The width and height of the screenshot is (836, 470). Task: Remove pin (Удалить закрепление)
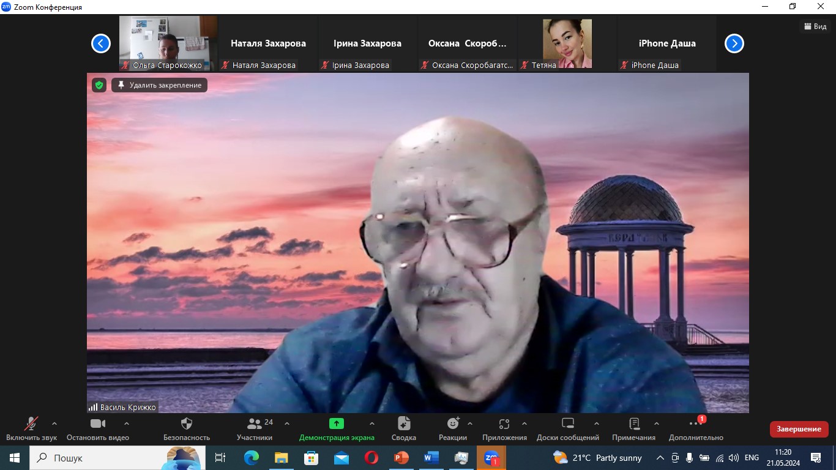point(160,85)
